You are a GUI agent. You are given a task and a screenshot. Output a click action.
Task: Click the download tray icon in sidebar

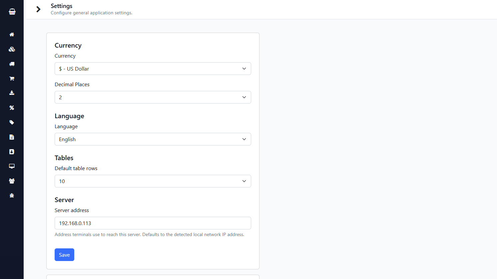pos(12,93)
